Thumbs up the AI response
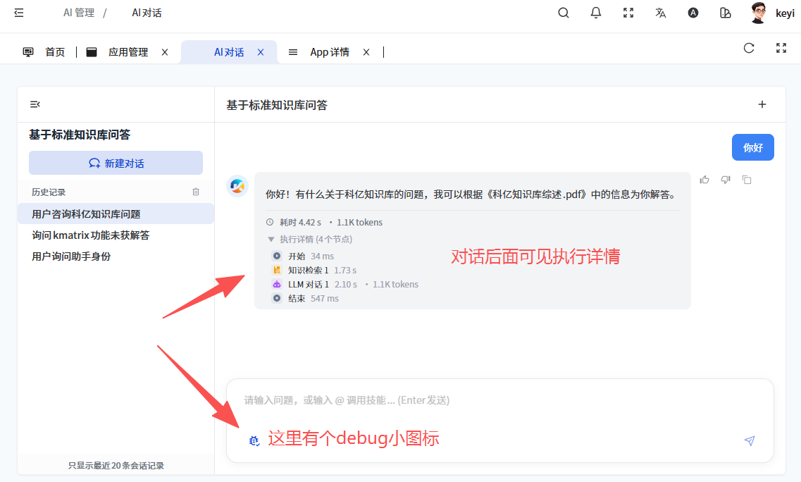The height and width of the screenshot is (482, 801). [704, 180]
